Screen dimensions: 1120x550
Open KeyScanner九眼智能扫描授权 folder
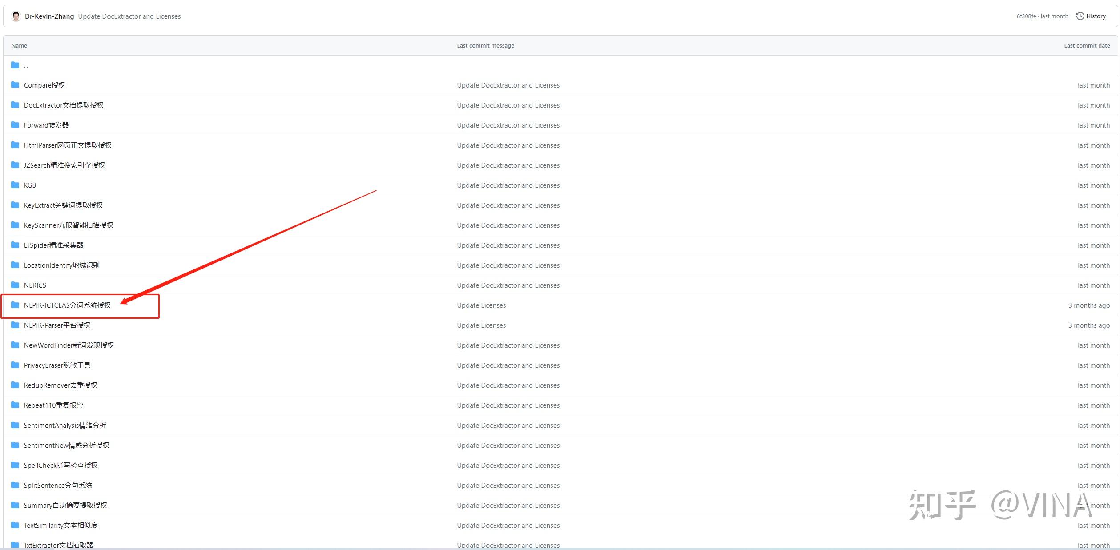68,225
